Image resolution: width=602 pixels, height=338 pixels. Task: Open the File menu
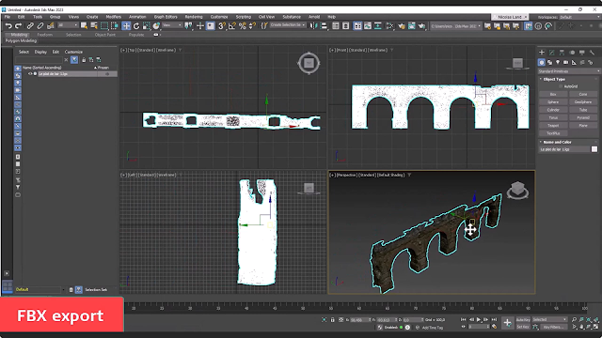pos(8,17)
